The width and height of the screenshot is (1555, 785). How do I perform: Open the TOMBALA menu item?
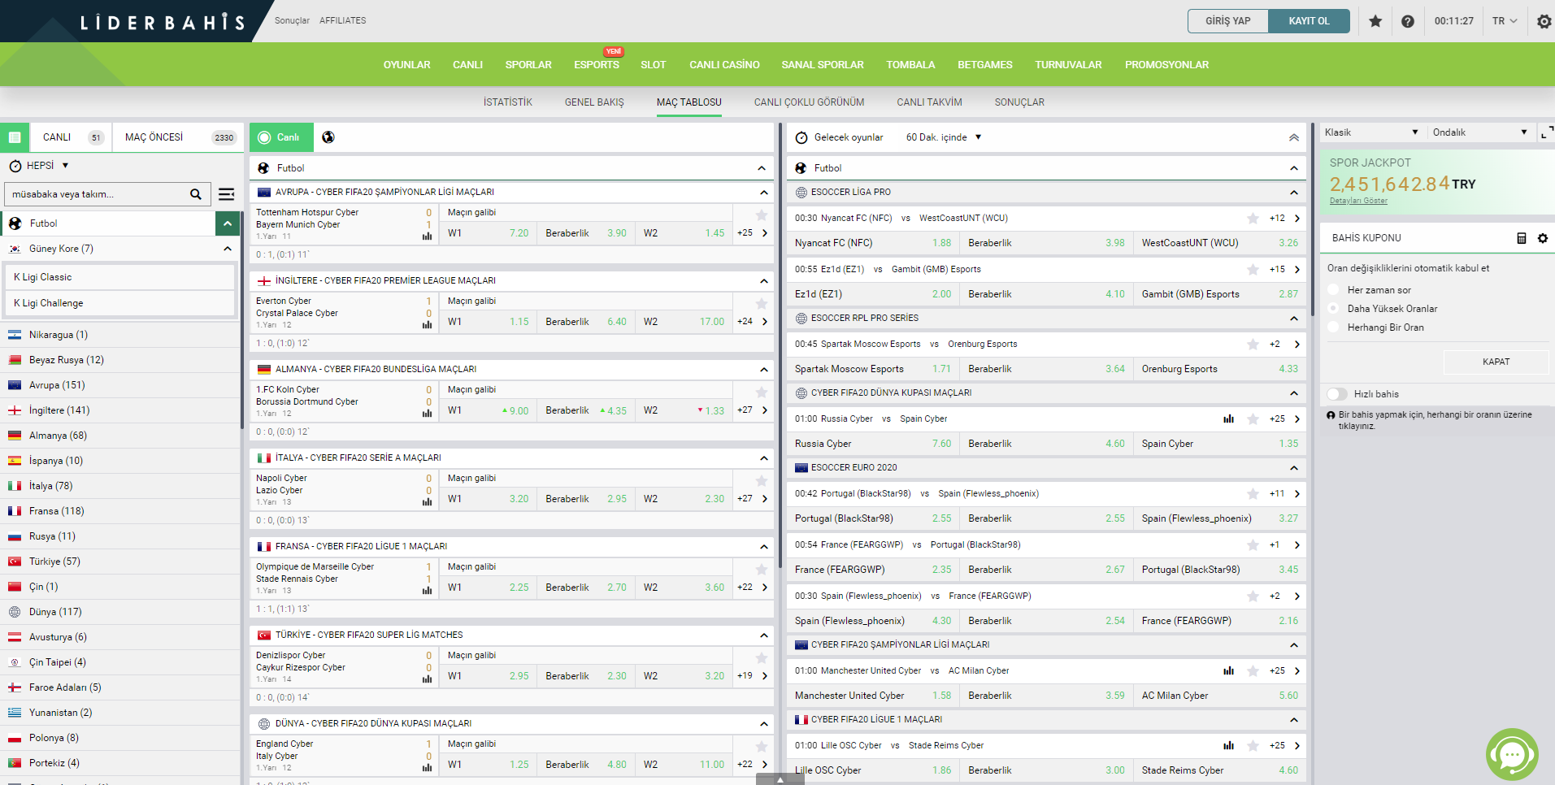tap(910, 65)
